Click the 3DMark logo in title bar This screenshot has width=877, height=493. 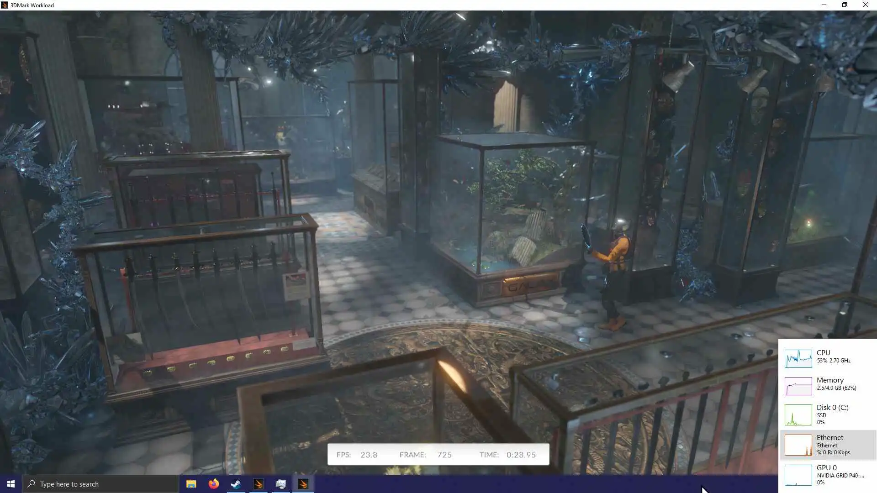point(5,5)
